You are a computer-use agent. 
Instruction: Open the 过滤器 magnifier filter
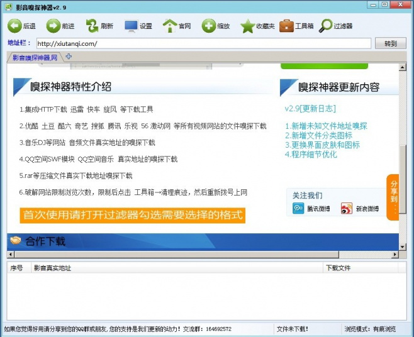[x=325, y=26]
